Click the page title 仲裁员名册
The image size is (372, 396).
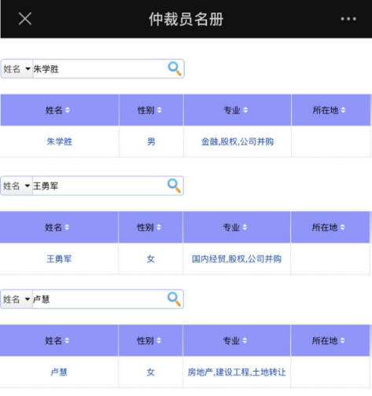(186, 19)
